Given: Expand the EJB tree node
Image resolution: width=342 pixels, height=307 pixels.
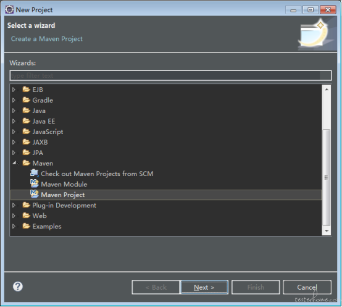Looking at the screenshot, I should click(14, 90).
